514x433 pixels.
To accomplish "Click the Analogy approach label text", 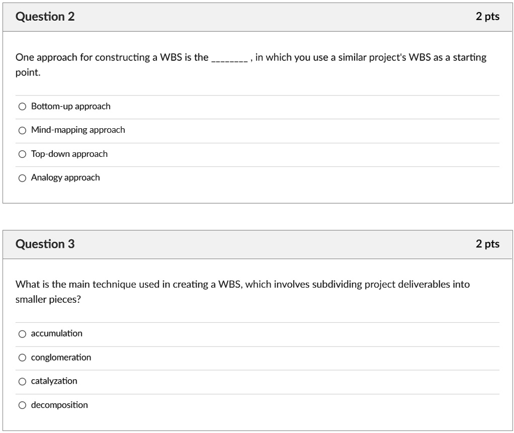I will pos(65,178).
